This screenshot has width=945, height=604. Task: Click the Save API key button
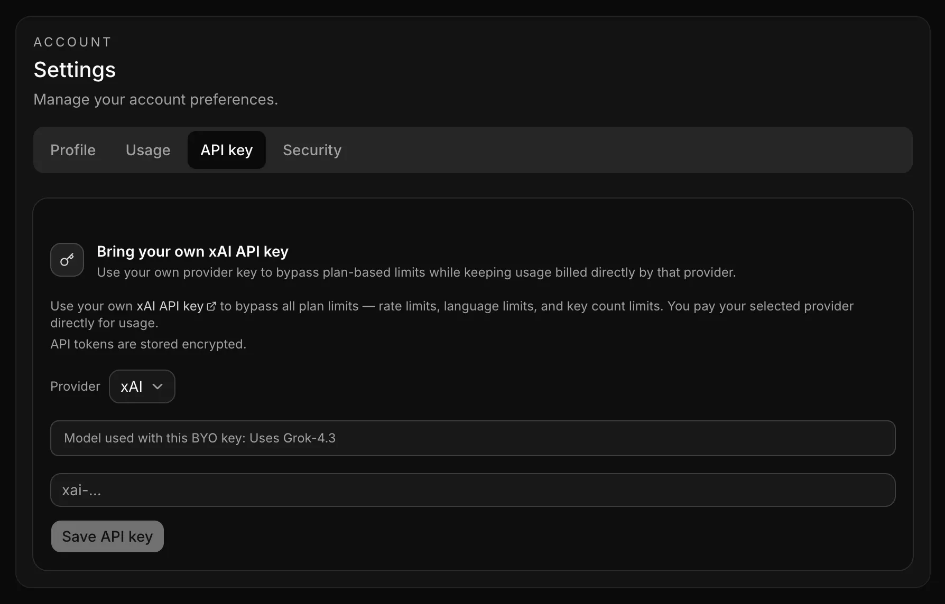[x=107, y=536]
